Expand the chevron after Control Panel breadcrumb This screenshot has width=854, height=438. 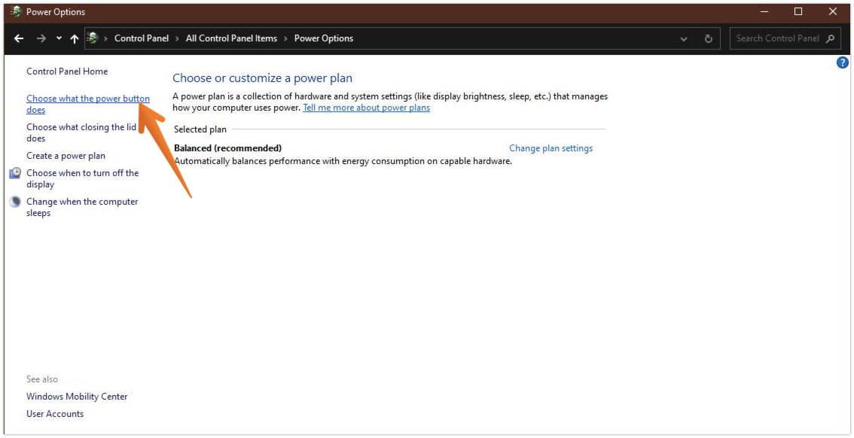[x=177, y=38]
